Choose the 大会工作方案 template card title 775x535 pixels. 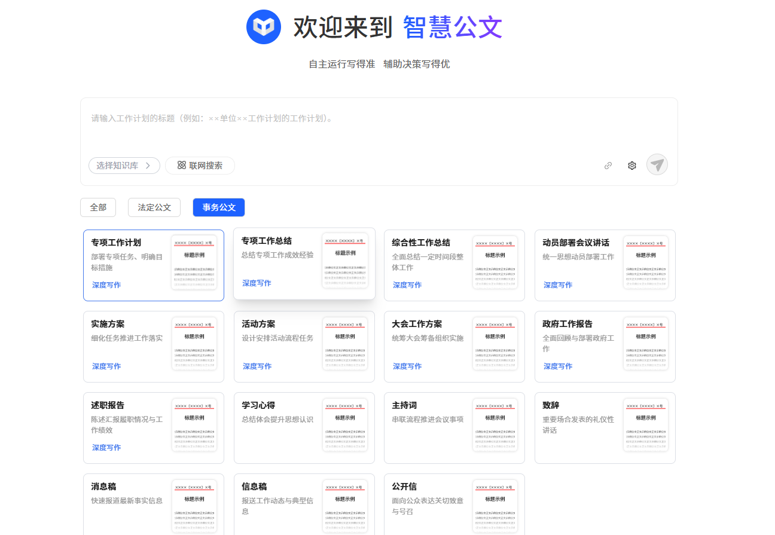417,324
